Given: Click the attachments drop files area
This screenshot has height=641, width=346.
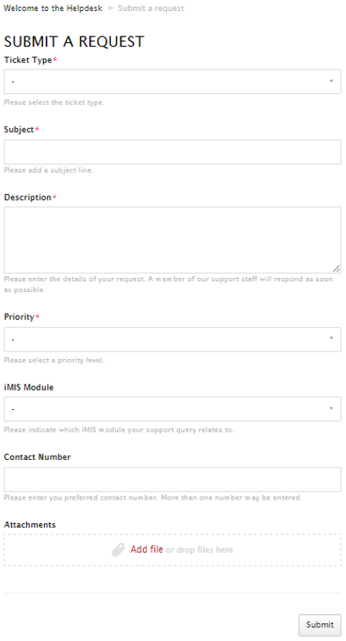Looking at the screenshot, I should 173,550.
